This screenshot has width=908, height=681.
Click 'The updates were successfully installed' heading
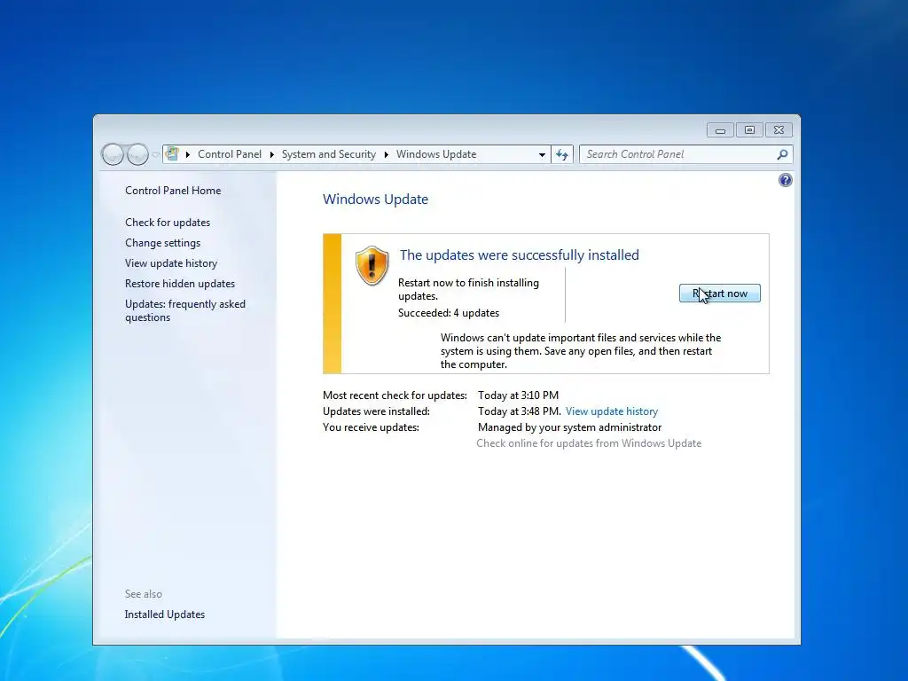(x=520, y=254)
